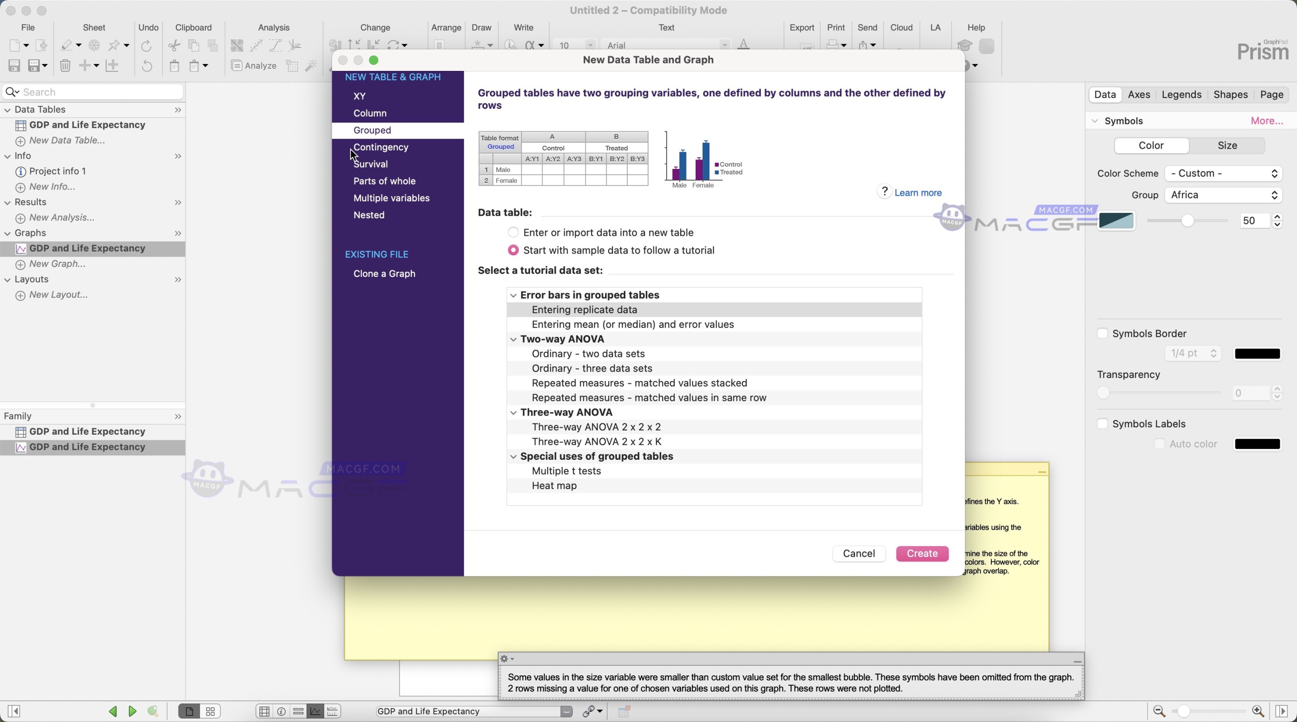This screenshot has height=722, width=1297.
Task: Open the Group dropdown set to Africa
Action: click(1224, 195)
